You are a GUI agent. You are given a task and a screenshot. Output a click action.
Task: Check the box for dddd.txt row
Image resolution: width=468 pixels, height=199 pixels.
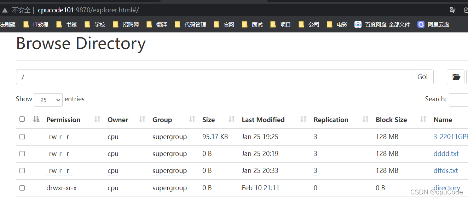(x=22, y=153)
